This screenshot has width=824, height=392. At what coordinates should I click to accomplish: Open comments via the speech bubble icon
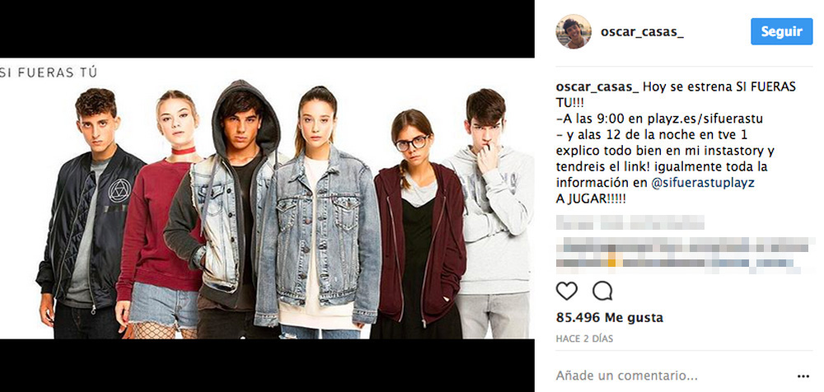point(602,291)
